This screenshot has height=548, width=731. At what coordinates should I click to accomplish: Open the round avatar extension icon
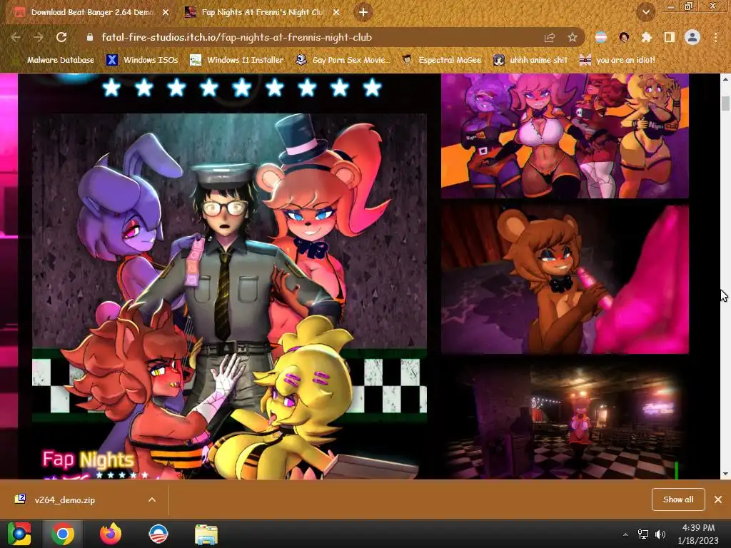624,37
